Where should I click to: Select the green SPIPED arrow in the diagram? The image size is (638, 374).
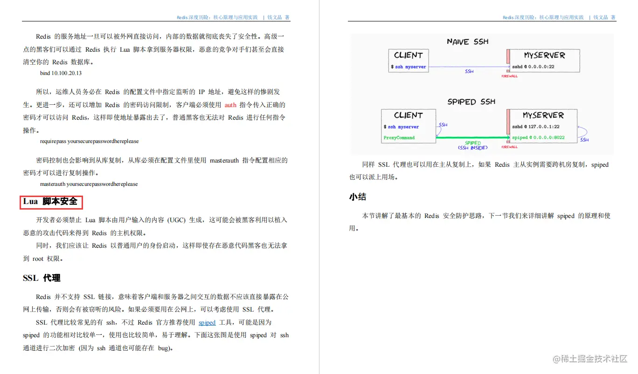click(x=471, y=137)
